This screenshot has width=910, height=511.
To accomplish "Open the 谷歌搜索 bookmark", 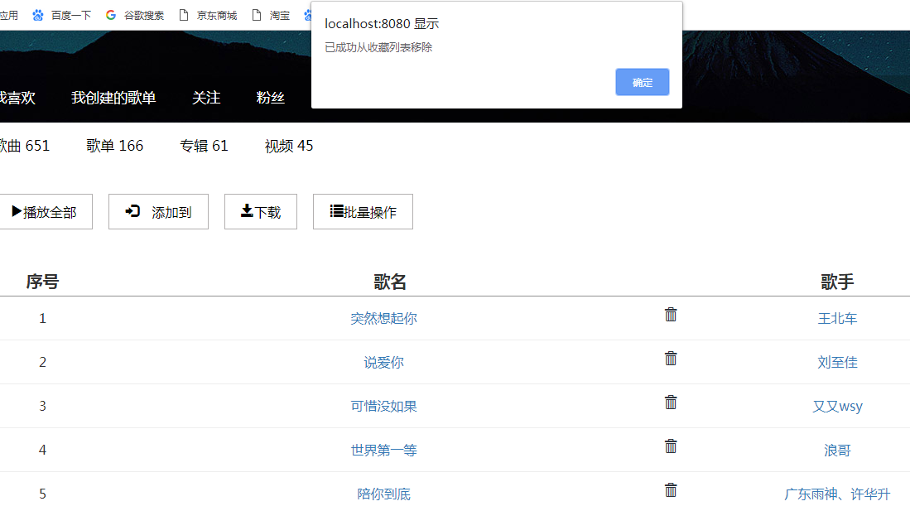I will pos(135,15).
